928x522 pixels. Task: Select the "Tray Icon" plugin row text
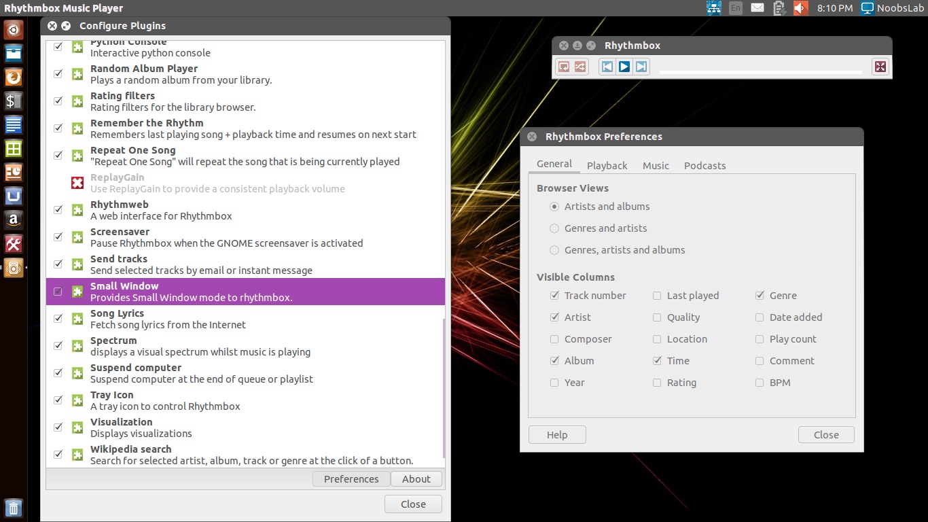tap(112, 395)
